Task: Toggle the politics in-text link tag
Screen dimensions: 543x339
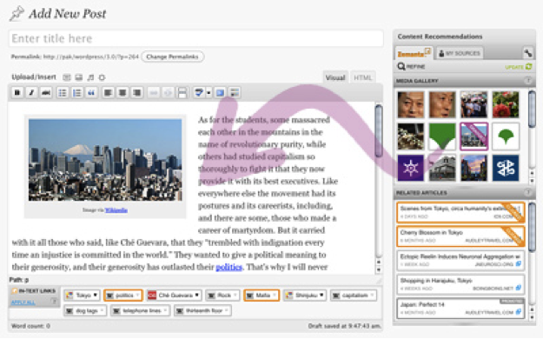Action: pos(123,296)
